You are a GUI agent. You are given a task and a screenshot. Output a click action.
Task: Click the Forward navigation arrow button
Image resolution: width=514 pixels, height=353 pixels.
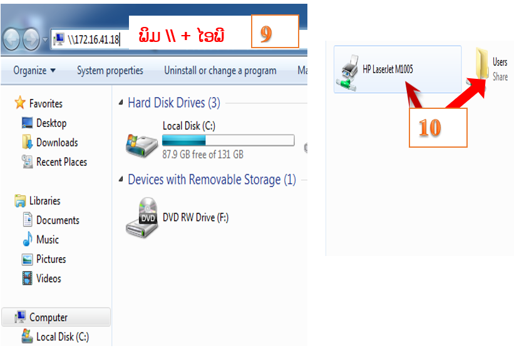click(x=31, y=39)
